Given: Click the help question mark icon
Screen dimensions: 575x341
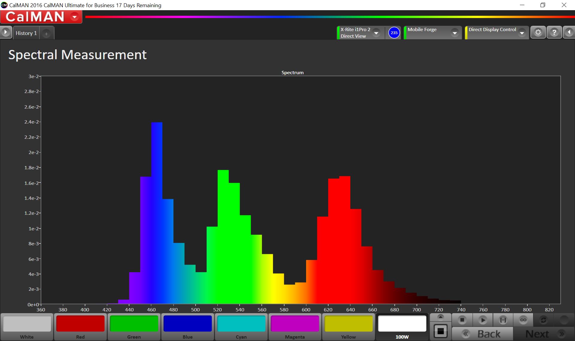Looking at the screenshot, I should [x=554, y=32].
